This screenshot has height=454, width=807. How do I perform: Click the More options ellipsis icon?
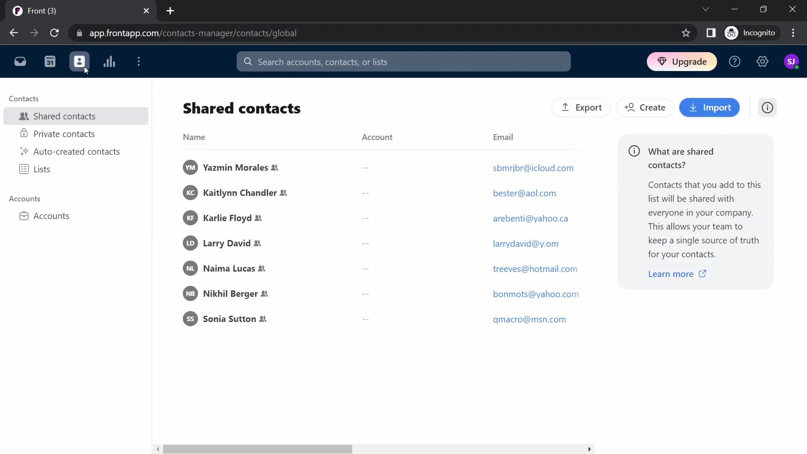139,61
